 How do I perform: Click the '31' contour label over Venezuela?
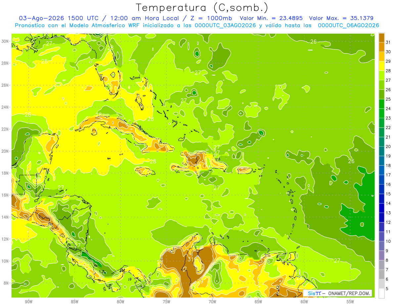click(191, 259)
